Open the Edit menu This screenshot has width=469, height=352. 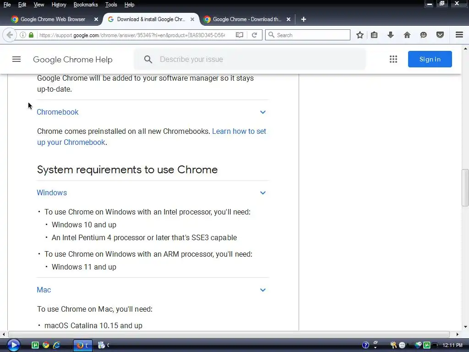pos(22,5)
